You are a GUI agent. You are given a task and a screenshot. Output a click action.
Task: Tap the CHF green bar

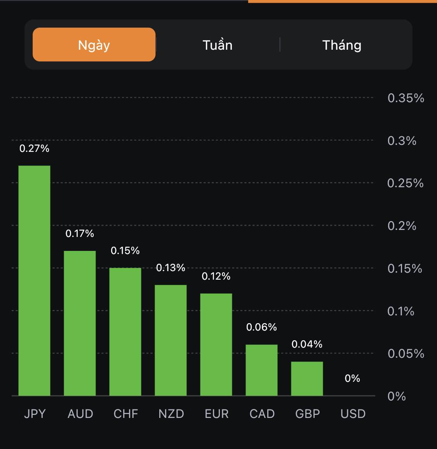pyautogui.click(x=125, y=332)
